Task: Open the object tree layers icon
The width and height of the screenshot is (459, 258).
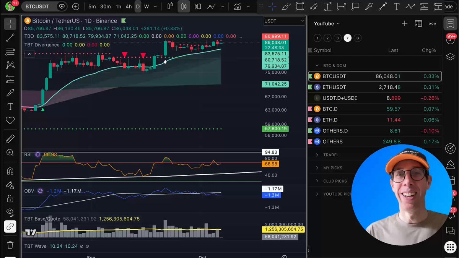Action: [450, 57]
